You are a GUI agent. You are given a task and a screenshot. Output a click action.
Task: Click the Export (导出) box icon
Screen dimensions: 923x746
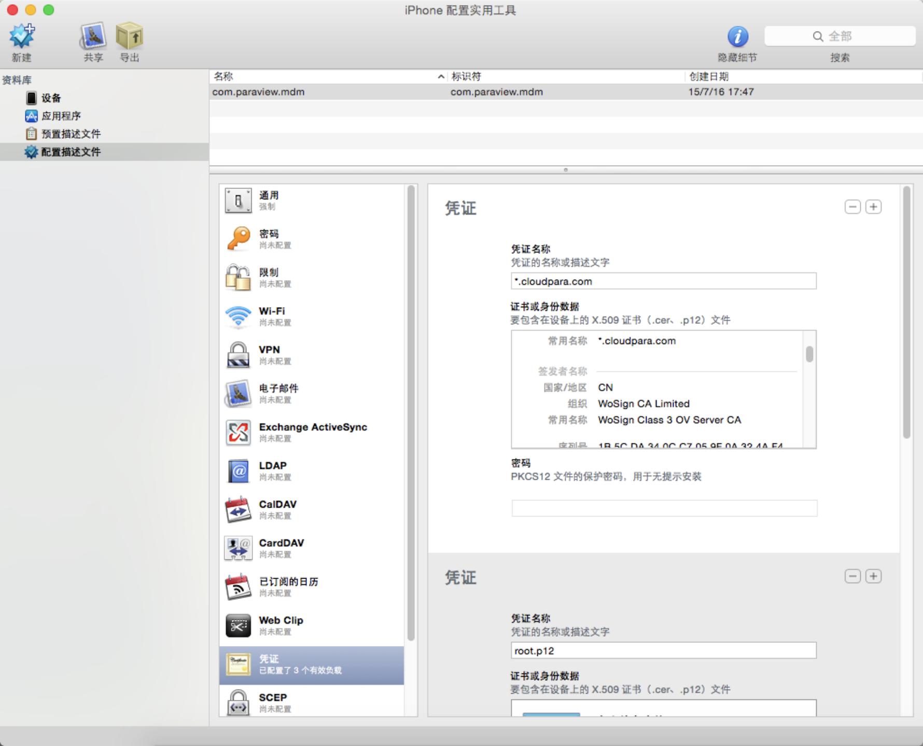click(x=129, y=36)
